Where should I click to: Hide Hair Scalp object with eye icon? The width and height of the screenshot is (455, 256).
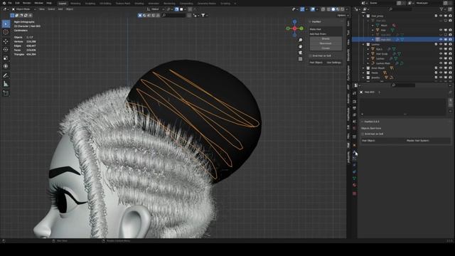(441, 54)
